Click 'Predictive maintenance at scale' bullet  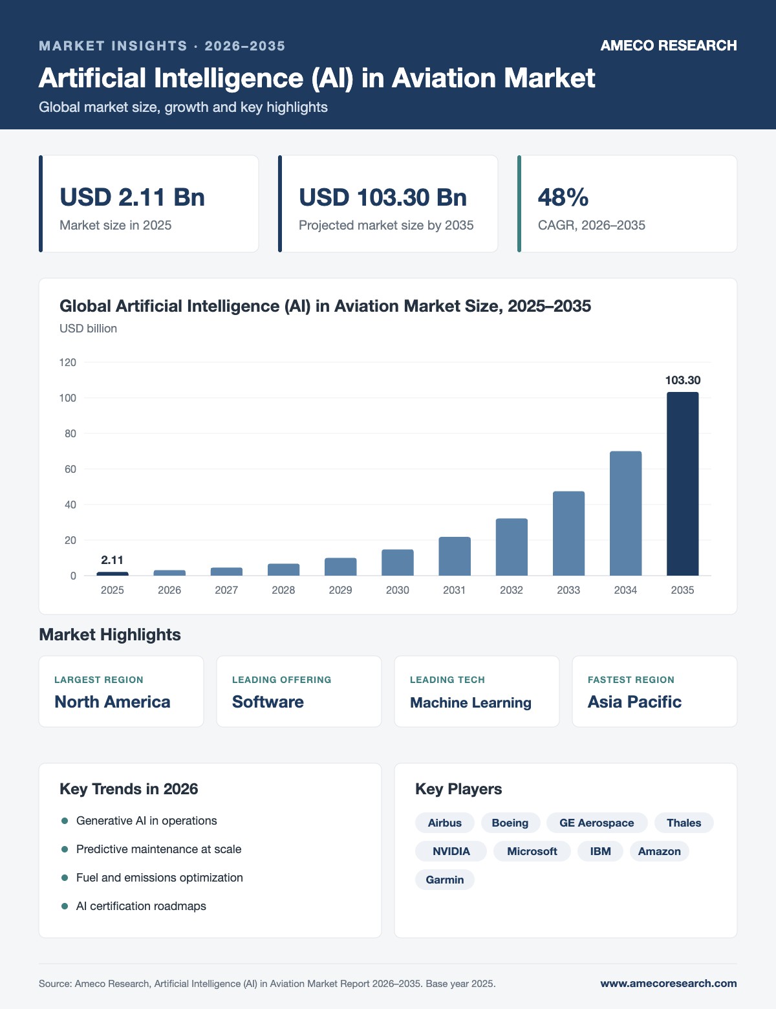[159, 849]
